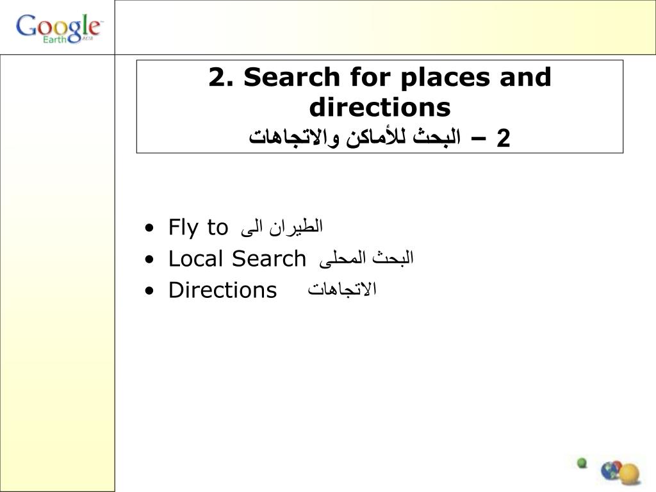Click the number 2 in Arabic heading
The image size is (656, 492).
pyautogui.click(x=504, y=138)
